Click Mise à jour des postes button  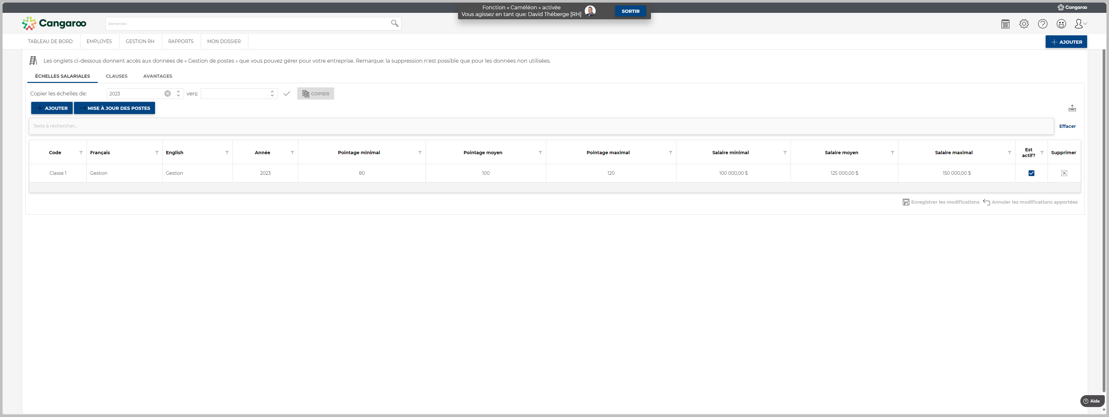coord(115,108)
